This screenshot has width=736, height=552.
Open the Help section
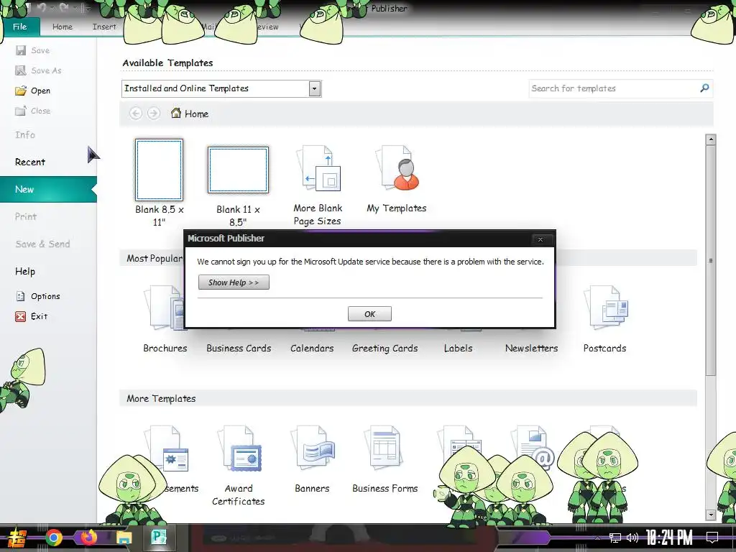(x=25, y=271)
